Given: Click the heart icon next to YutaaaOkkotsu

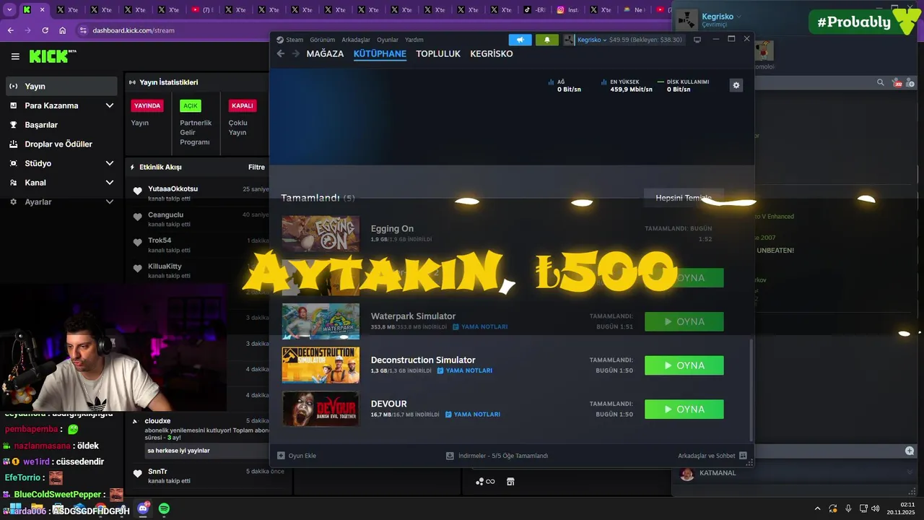Looking at the screenshot, I should click(x=138, y=191).
